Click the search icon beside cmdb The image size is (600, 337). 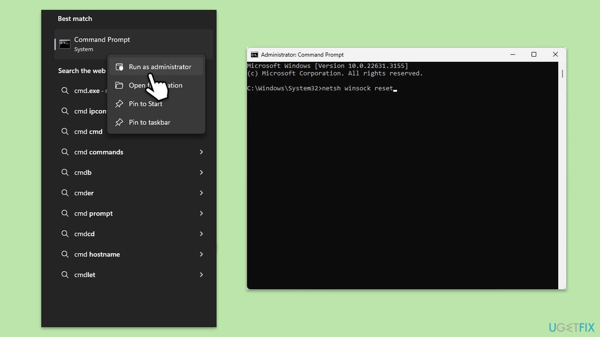point(65,172)
